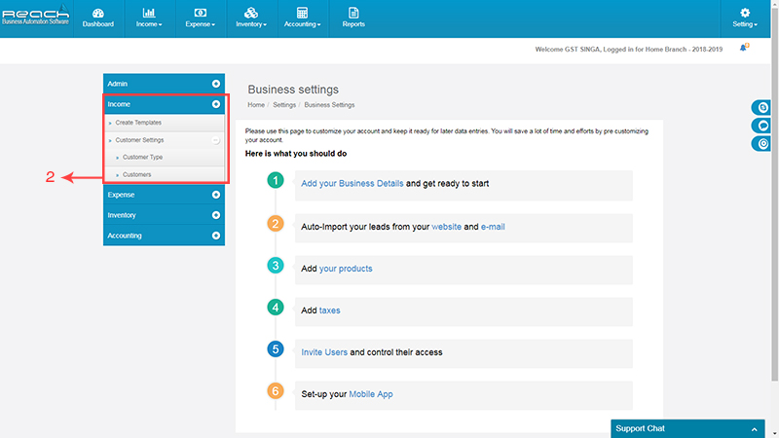Click the top side-tab icon on right edge
The width and height of the screenshot is (779, 438).
(761, 107)
